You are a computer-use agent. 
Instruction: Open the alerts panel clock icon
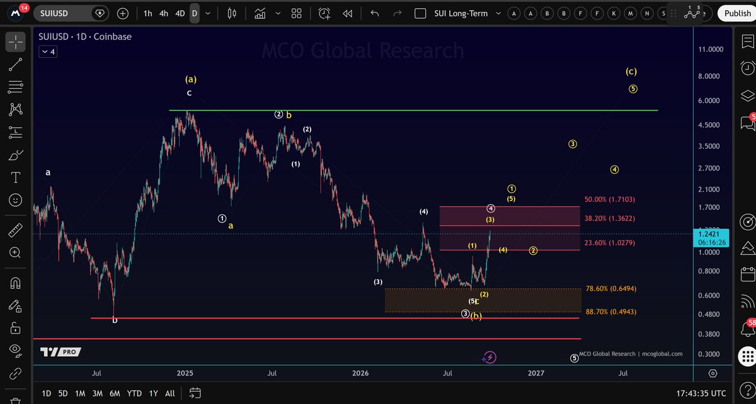pos(747,67)
